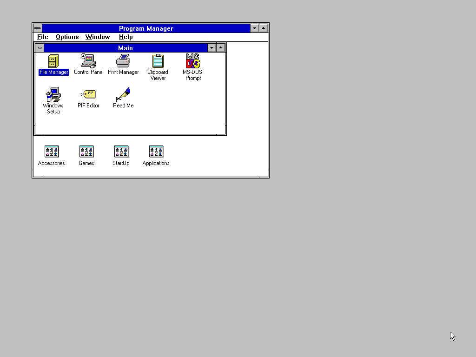This screenshot has width=476, height=357.
Task: Open the Help menu
Action: pyautogui.click(x=126, y=37)
